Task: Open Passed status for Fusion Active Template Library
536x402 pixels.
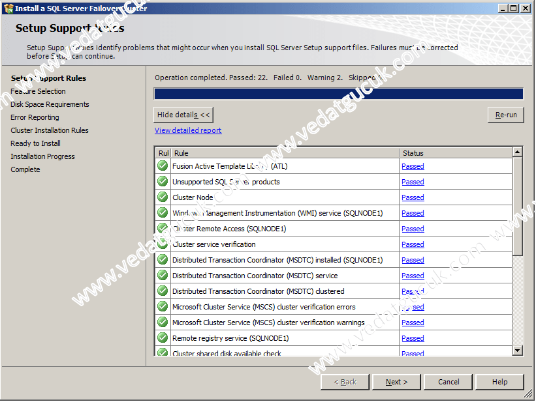Action: pyautogui.click(x=413, y=166)
